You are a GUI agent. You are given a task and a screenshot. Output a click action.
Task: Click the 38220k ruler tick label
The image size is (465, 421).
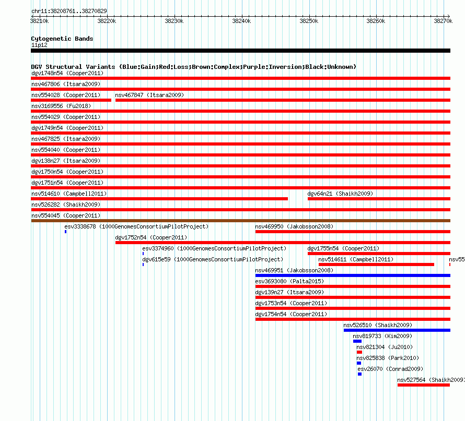click(x=107, y=21)
